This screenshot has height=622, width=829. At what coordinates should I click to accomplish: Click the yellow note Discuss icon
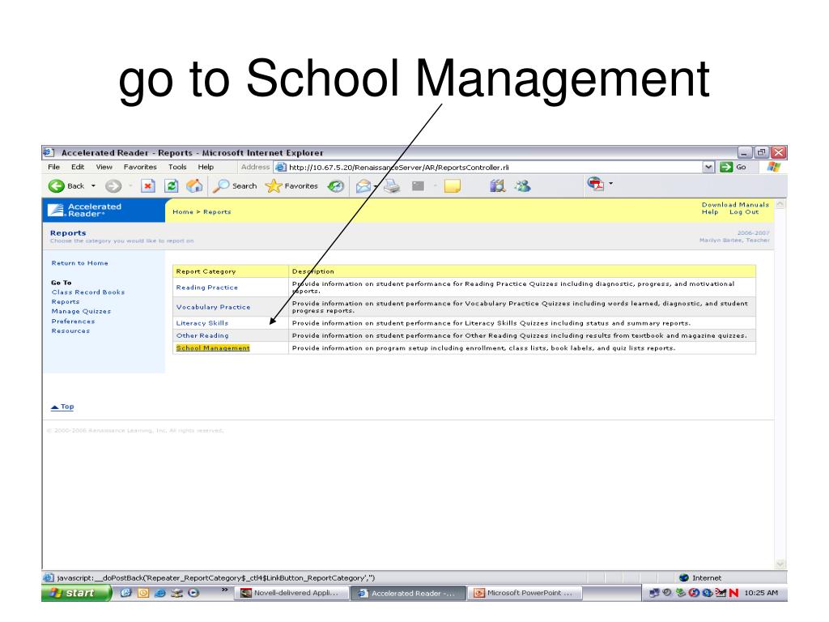(453, 186)
